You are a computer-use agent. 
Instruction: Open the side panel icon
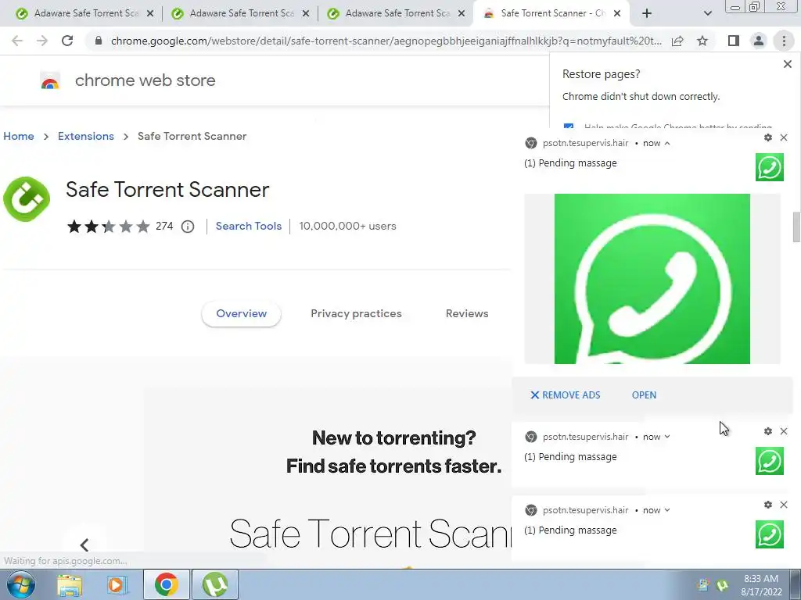[734, 41]
